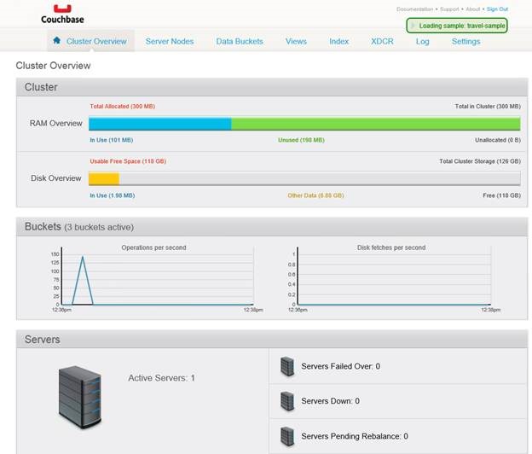This screenshot has height=454, width=532.
Task: Click the Servers Failed Over icon
Action: 287,366
